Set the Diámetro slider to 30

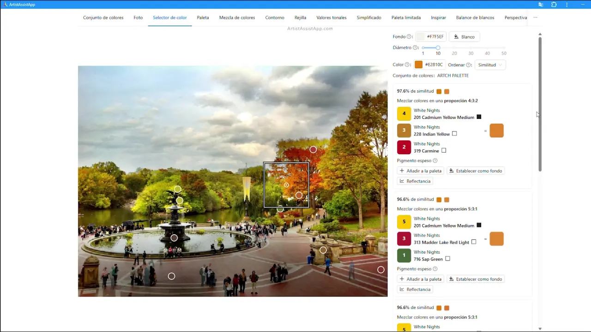point(471,48)
